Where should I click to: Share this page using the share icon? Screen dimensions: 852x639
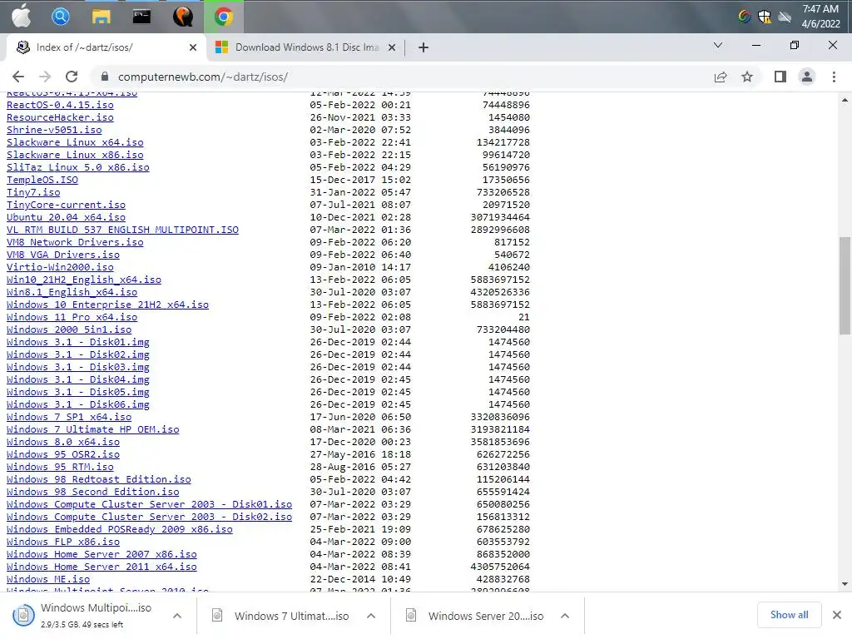tap(721, 77)
